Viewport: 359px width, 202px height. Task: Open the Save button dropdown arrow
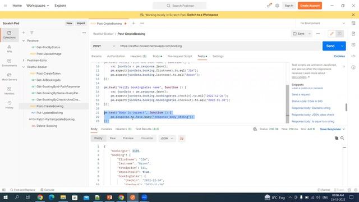coord(310,34)
